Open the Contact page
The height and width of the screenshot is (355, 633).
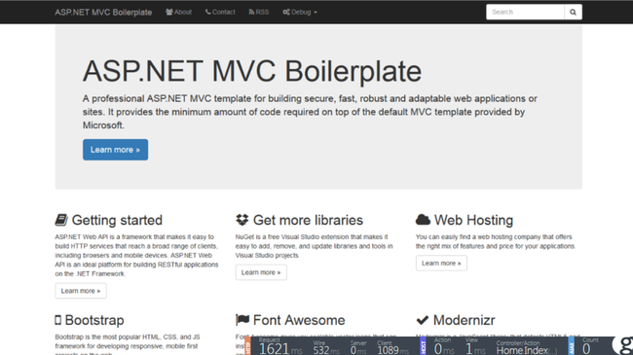point(220,12)
